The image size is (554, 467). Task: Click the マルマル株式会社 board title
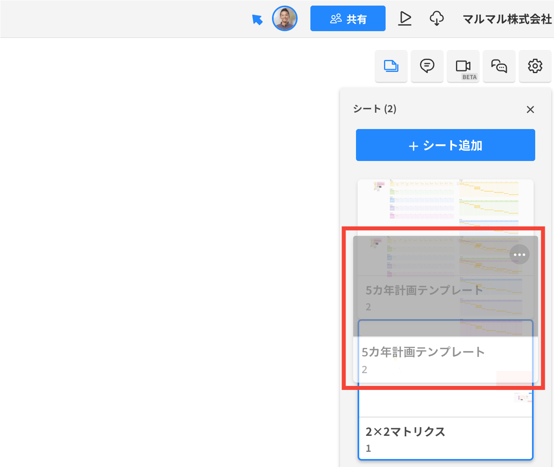point(507,19)
